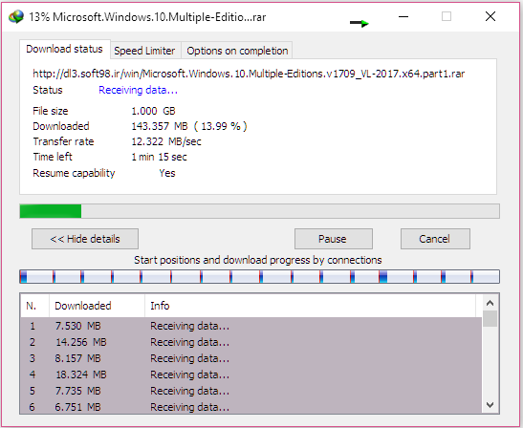Select the Download status tab

click(x=64, y=50)
